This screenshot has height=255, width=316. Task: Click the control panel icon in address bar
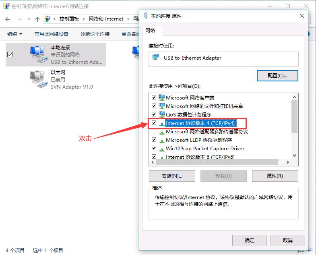pos(47,19)
